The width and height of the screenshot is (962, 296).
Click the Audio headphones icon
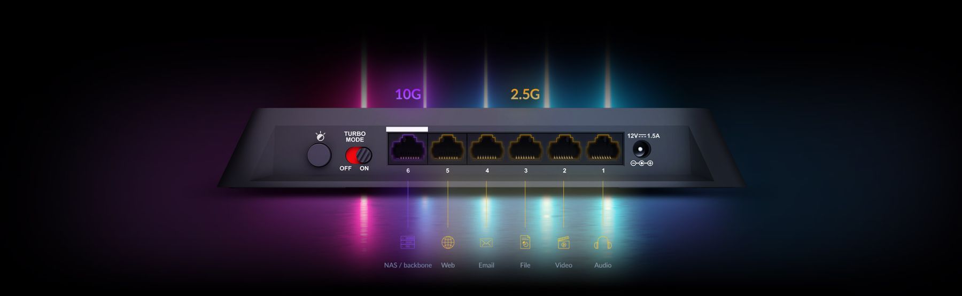point(602,243)
